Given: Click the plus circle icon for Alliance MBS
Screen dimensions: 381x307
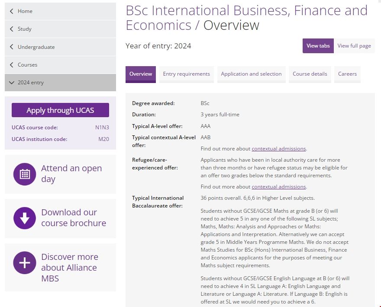Looking at the screenshot, I should pyautogui.click(x=25, y=262).
